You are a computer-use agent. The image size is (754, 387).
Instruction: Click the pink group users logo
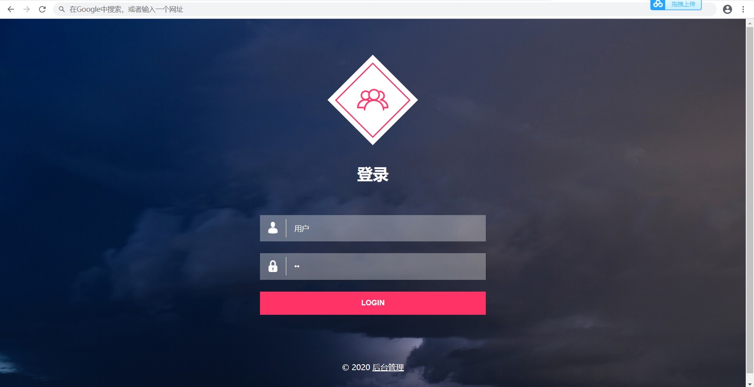(x=373, y=100)
